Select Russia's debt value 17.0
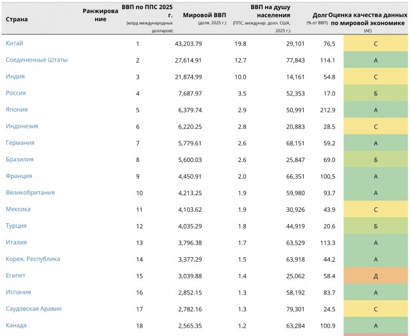The width and height of the screenshot is (410, 336). click(329, 93)
